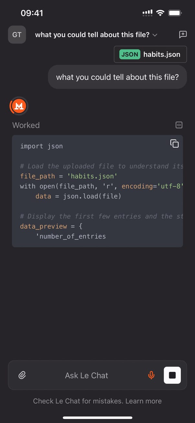Activate the orange microphone voice input
Image resolution: width=195 pixels, height=423 pixels.
[x=151, y=375]
